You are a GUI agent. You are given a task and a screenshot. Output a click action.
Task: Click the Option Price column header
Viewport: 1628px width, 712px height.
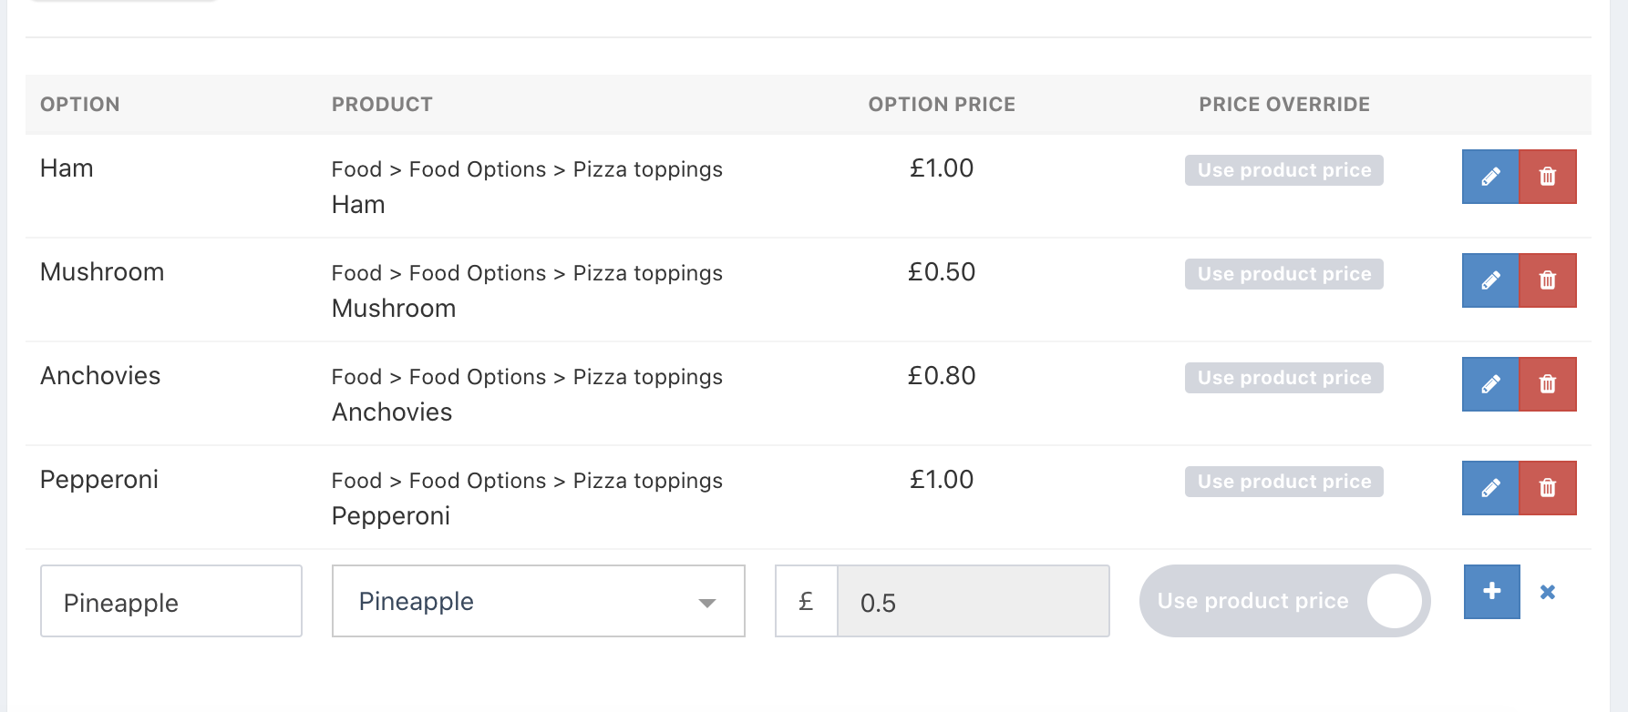942,105
